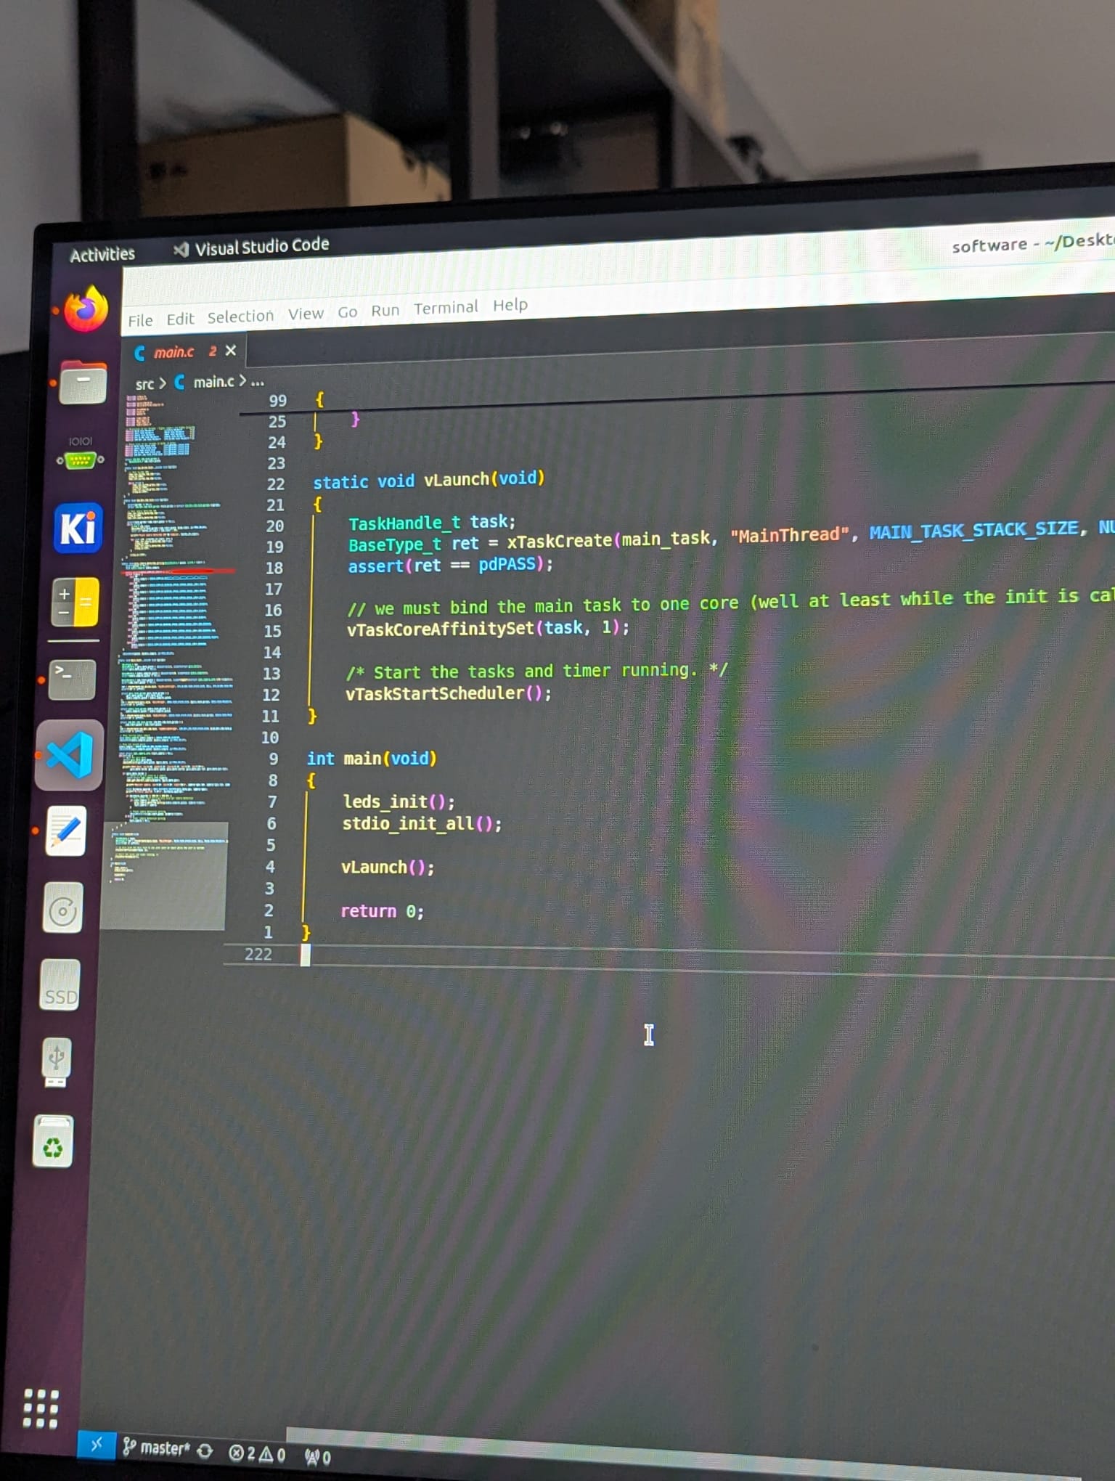The image size is (1115, 1481).
Task: Open the Go menu
Action: click(x=347, y=312)
